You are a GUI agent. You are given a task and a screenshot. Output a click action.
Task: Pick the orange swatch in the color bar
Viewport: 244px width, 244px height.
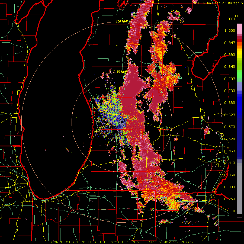239,47
